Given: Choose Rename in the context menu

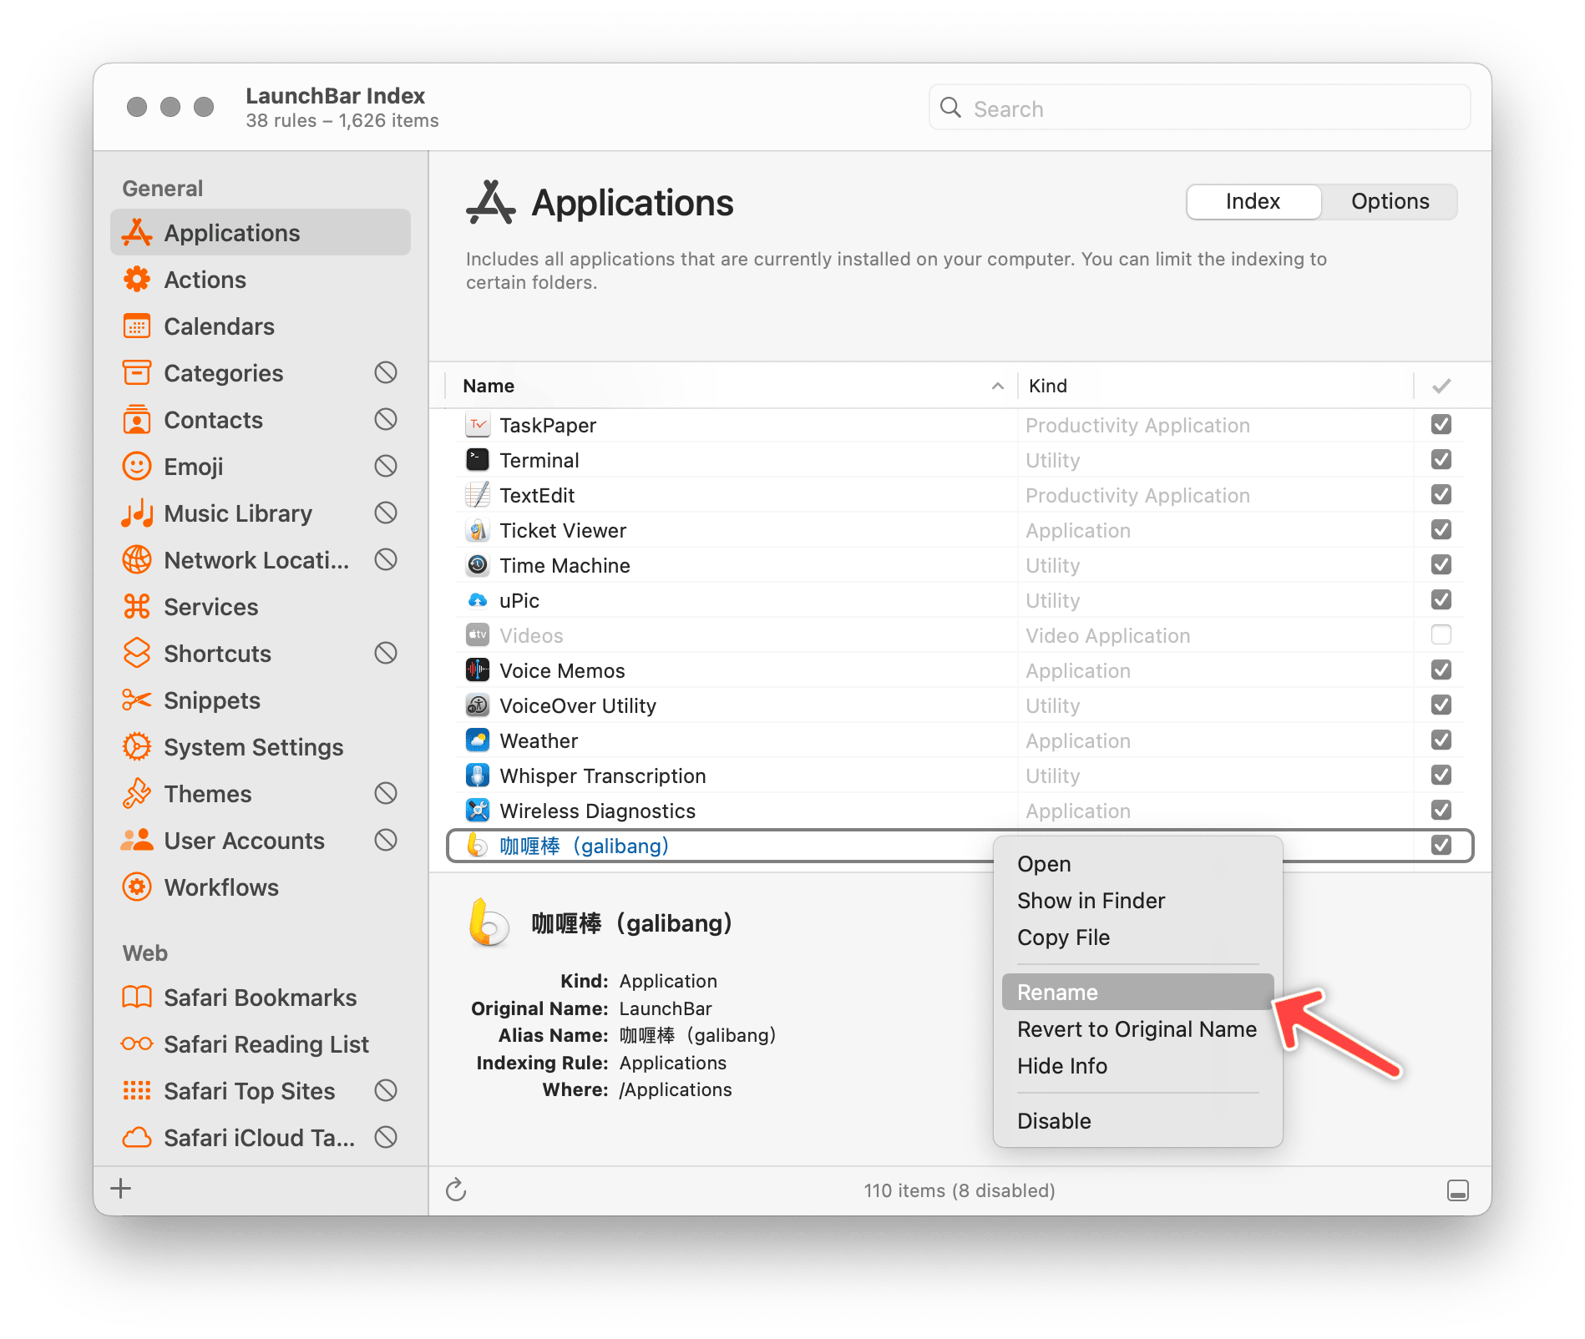Looking at the screenshot, I should click(x=1137, y=993).
